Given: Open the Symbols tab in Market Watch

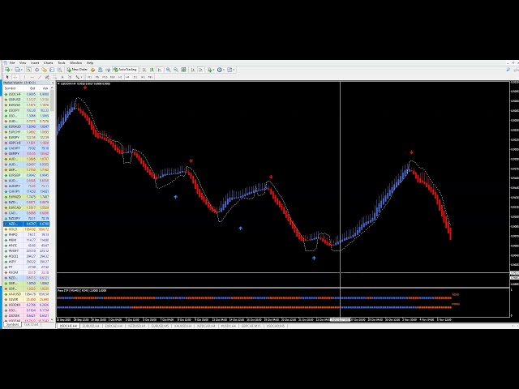Looking at the screenshot, I should pyautogui.click(x=11, y=325).
